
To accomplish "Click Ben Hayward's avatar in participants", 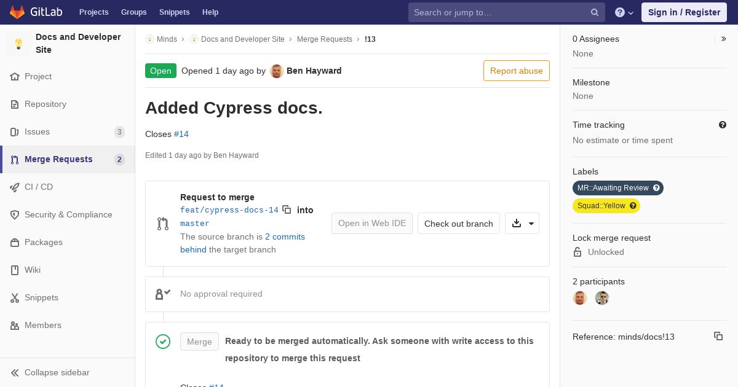I will point(580,298).
